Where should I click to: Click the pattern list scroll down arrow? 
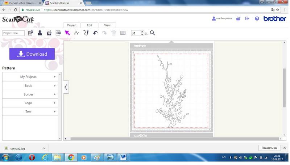59,139
